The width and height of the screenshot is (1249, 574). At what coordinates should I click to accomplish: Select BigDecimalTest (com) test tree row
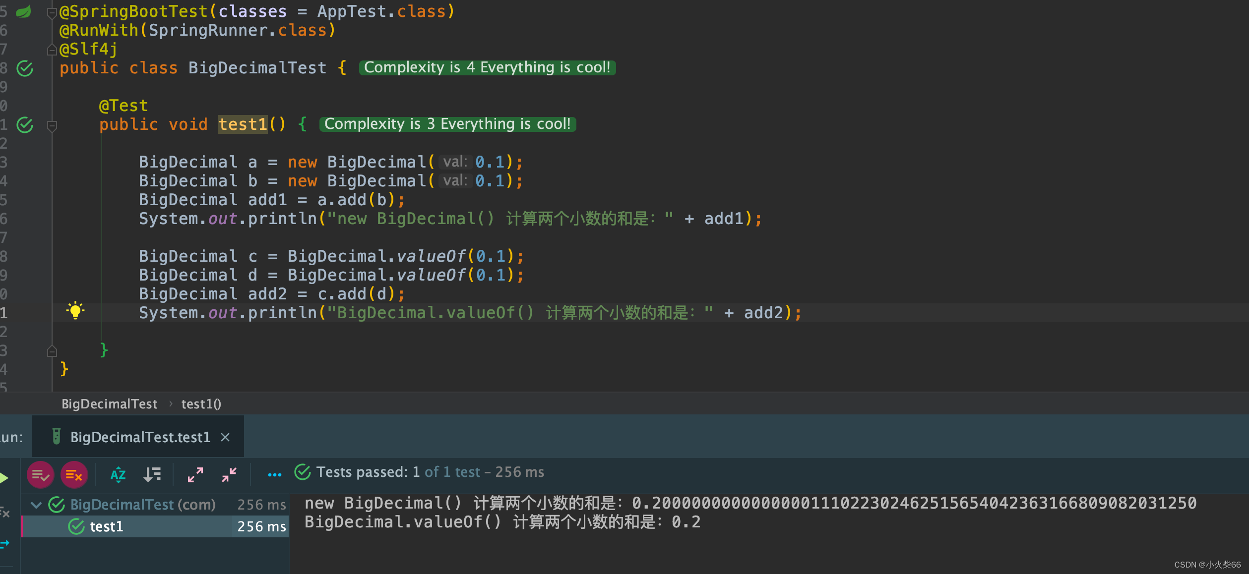[155, 505]
